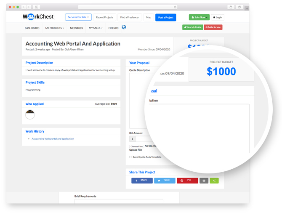Click the browser address bar
The width and height of the screenshot is (282, 213).
[x=128, y=7]
